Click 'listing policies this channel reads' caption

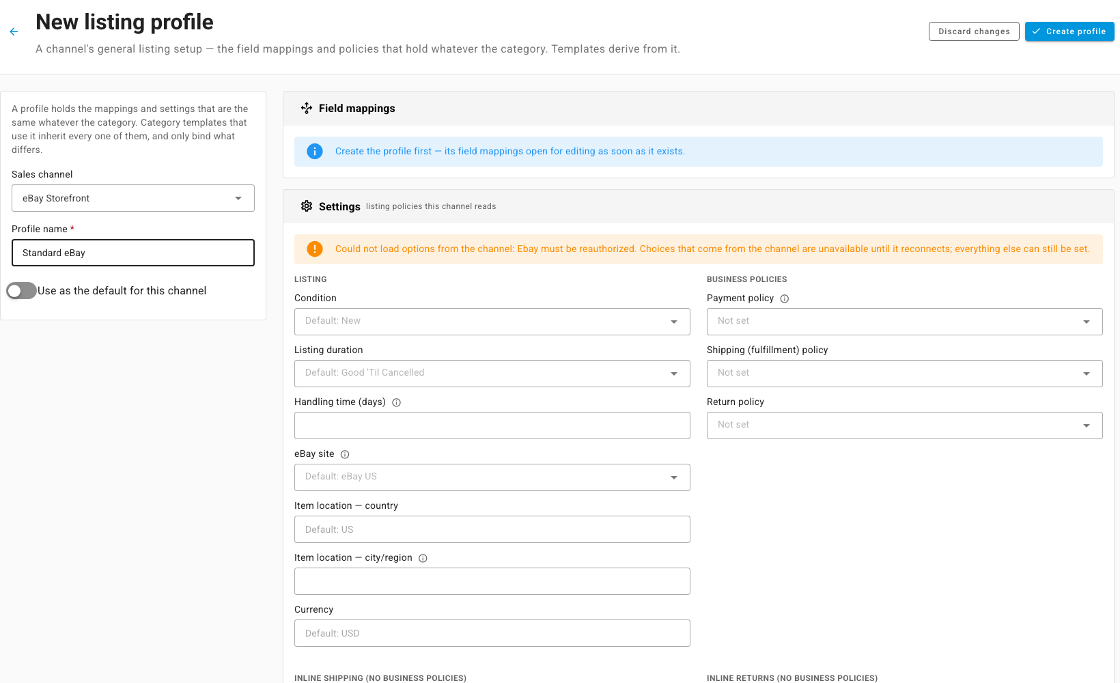click(431, 206)
